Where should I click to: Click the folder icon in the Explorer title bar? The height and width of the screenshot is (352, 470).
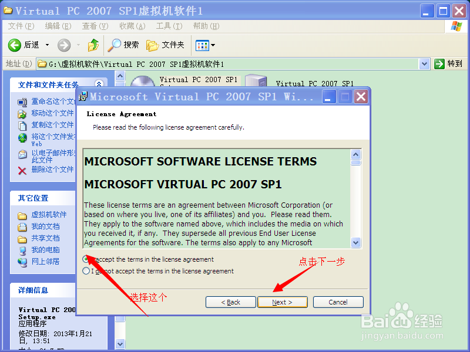tap(8, 11)
